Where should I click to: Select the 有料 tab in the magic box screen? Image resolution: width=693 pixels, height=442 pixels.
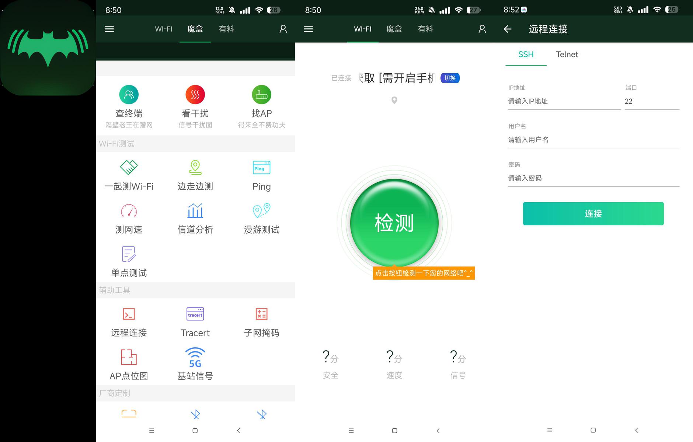tap(226, 29)
